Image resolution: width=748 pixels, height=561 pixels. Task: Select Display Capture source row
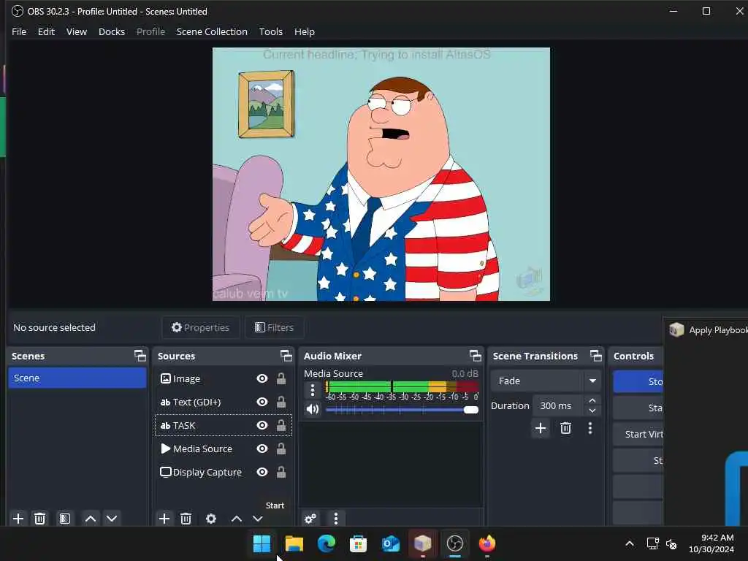(224, 472)
